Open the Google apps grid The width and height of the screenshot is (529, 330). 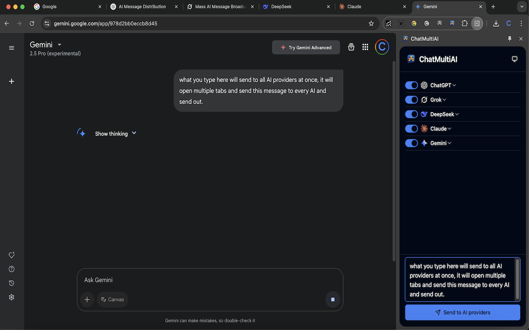click(x=365, y=47)
